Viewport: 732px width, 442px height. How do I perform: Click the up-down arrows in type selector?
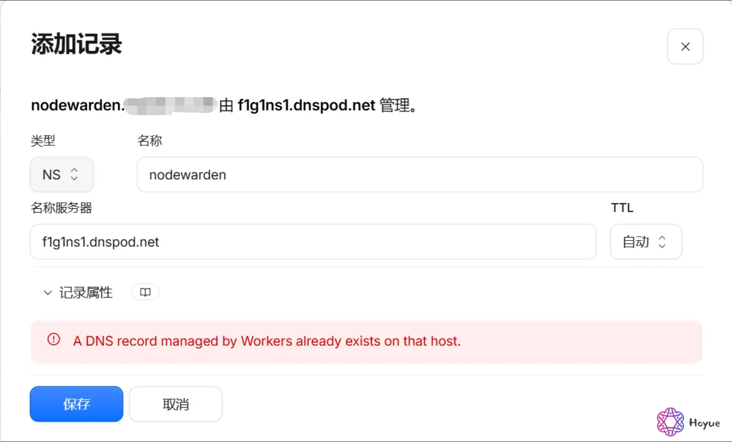click(x=74, y=174)
